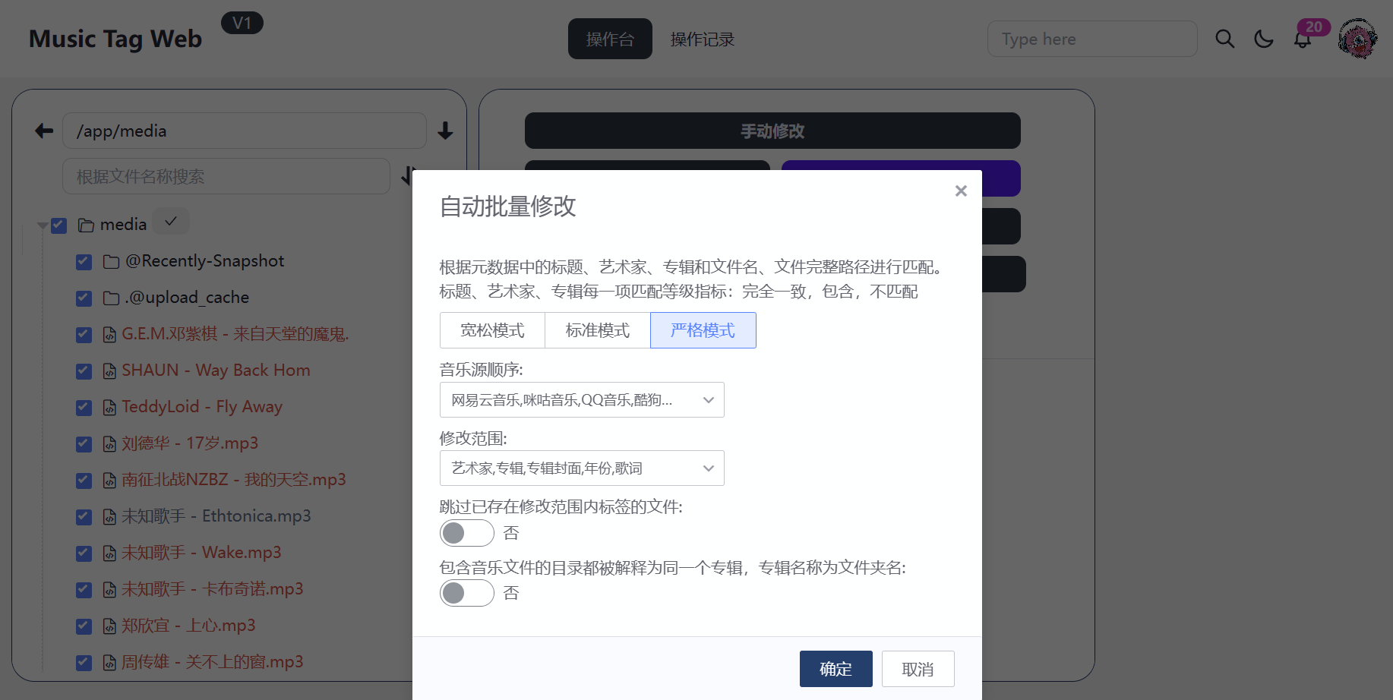Uncheck the SHAUN - Way Back Hom checkbox
The image size is (1393, 700).
[x=84, y=370]
